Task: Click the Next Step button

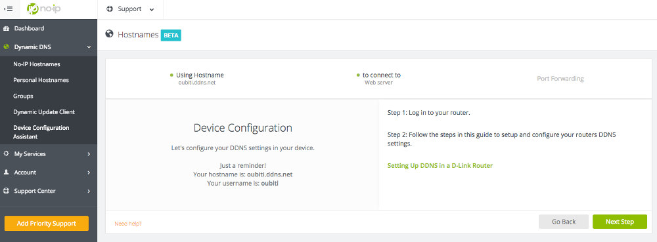Action: coord(620,222)
